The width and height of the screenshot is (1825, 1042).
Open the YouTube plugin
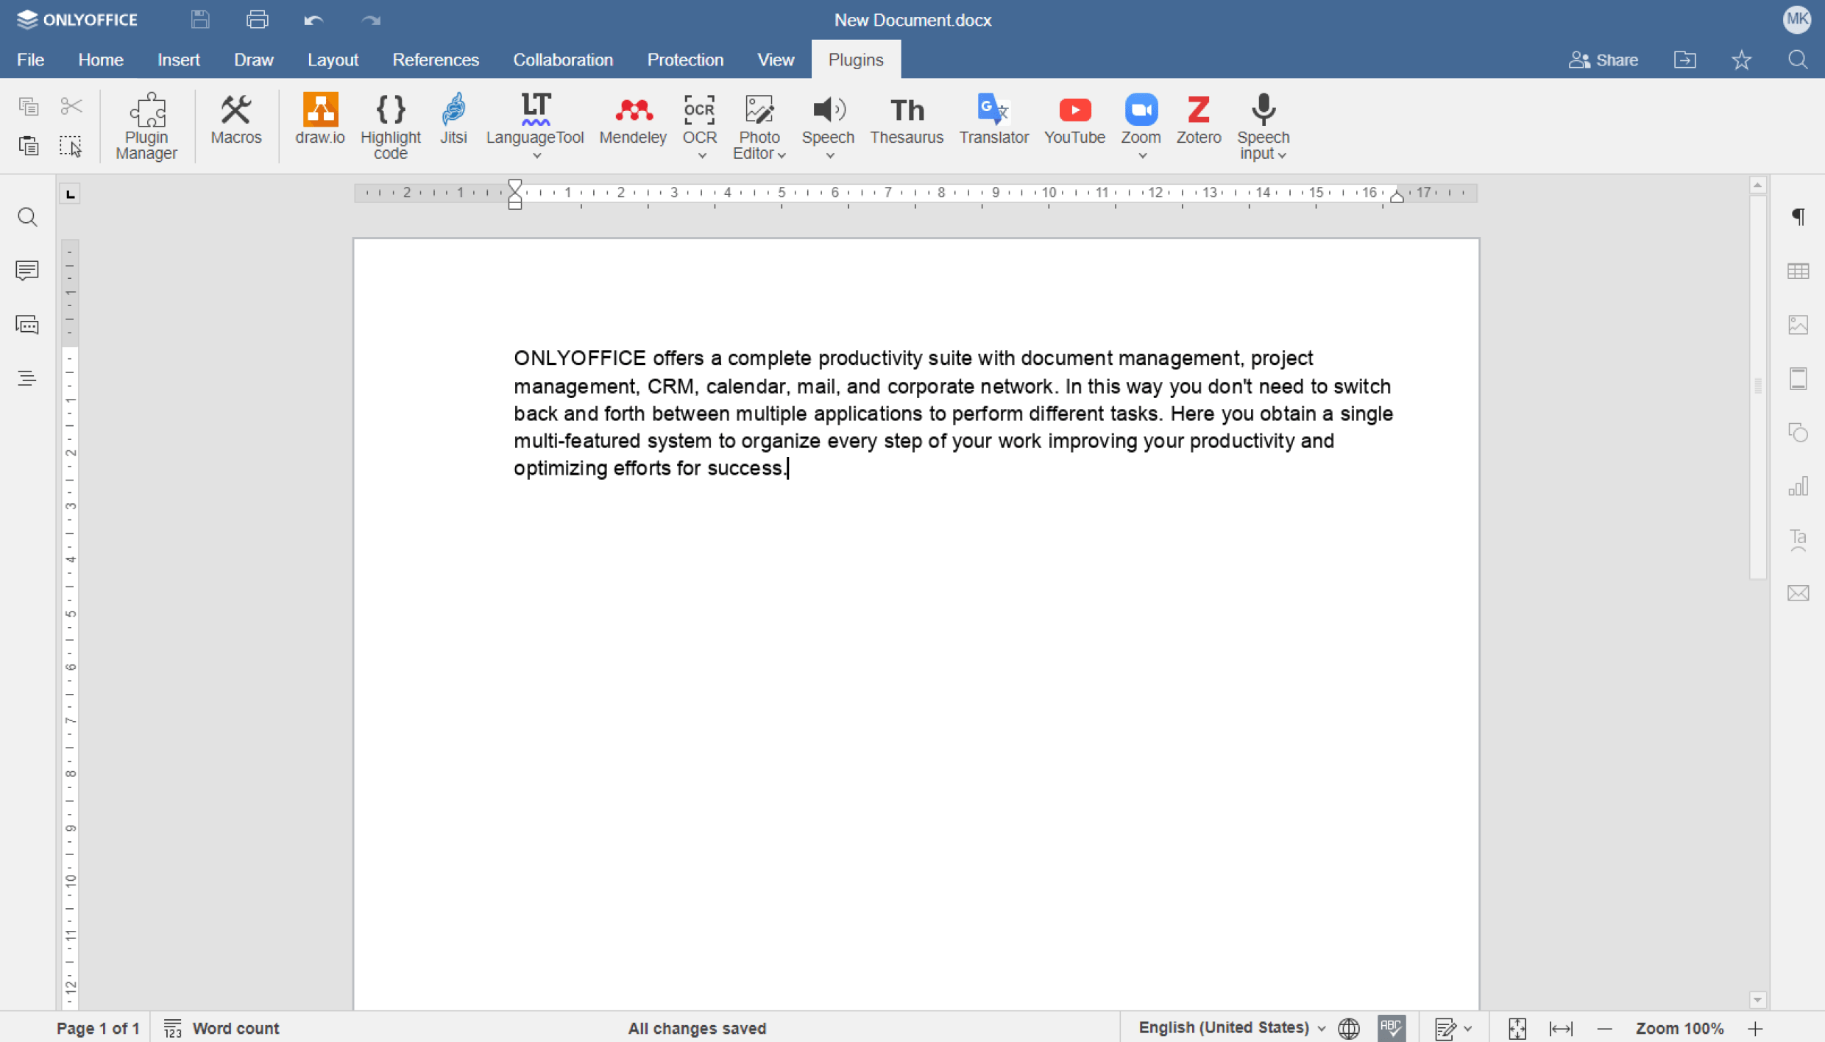click(1074, 118)
